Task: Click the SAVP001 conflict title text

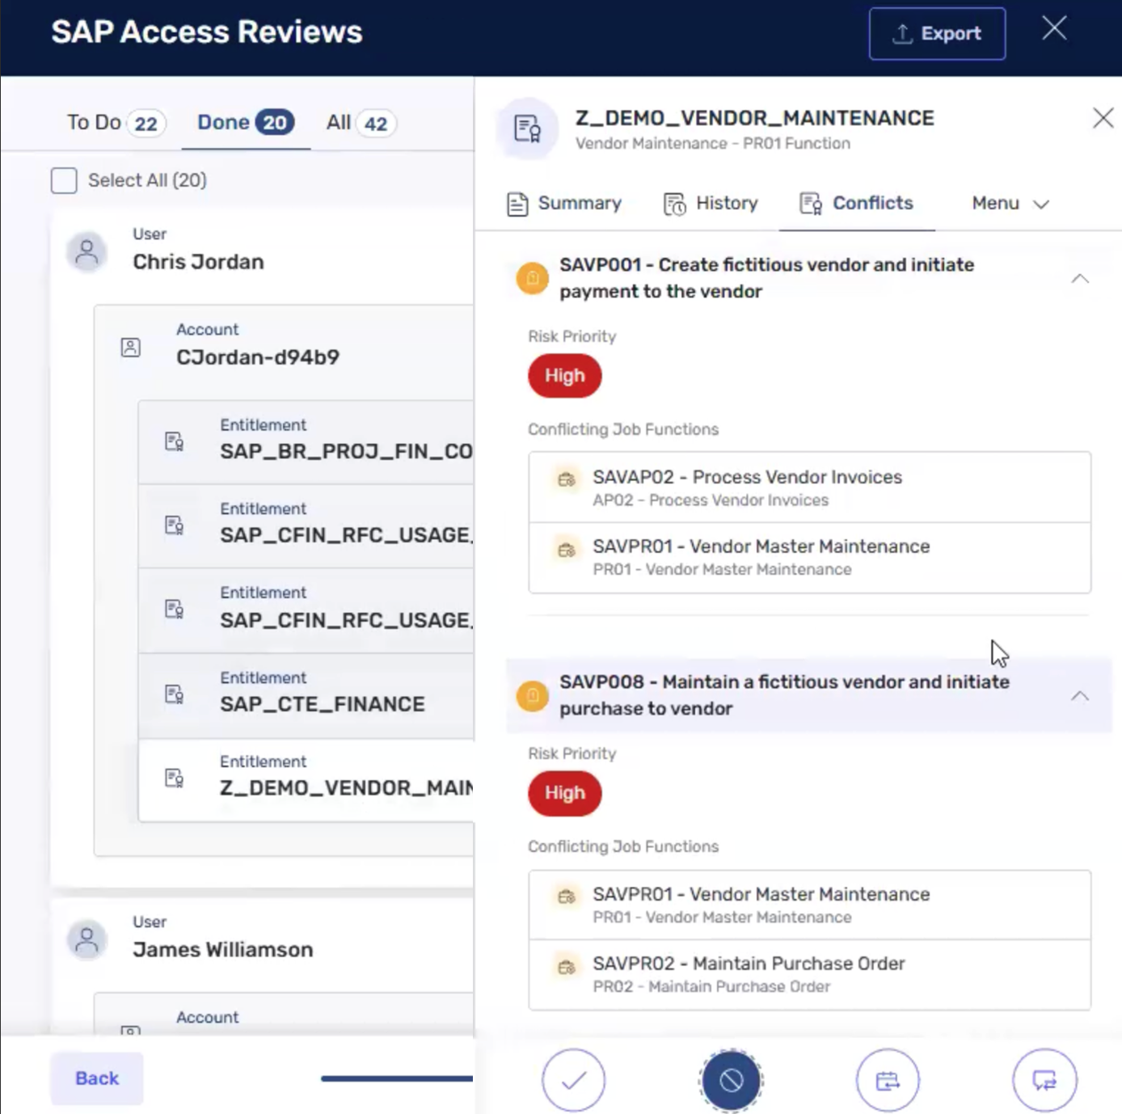Action: pos(766,278)
